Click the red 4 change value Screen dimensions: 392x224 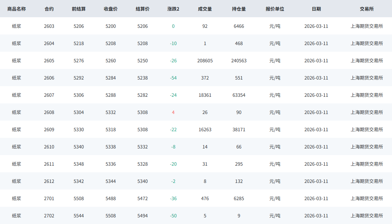coord(173,112)
